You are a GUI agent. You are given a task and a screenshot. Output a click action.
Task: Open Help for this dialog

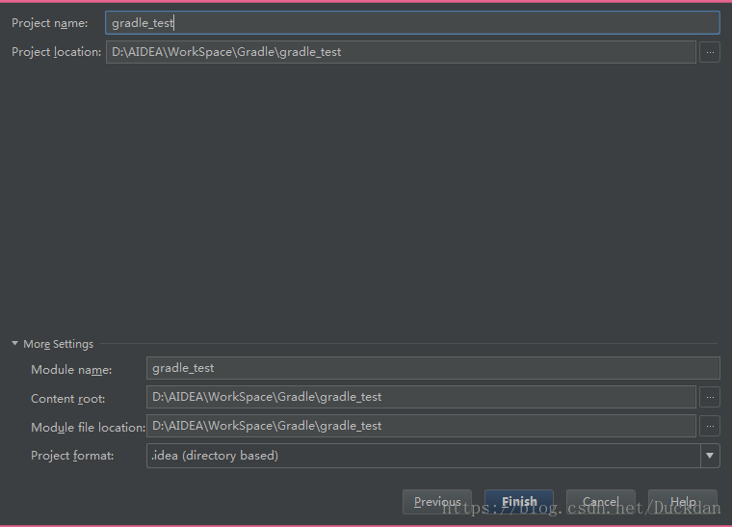683,502
